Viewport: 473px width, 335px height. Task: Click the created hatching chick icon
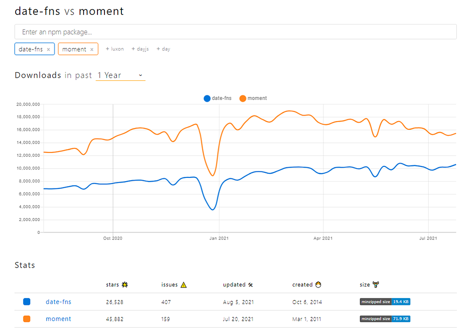pyautogui.click(x=318, y=285)
